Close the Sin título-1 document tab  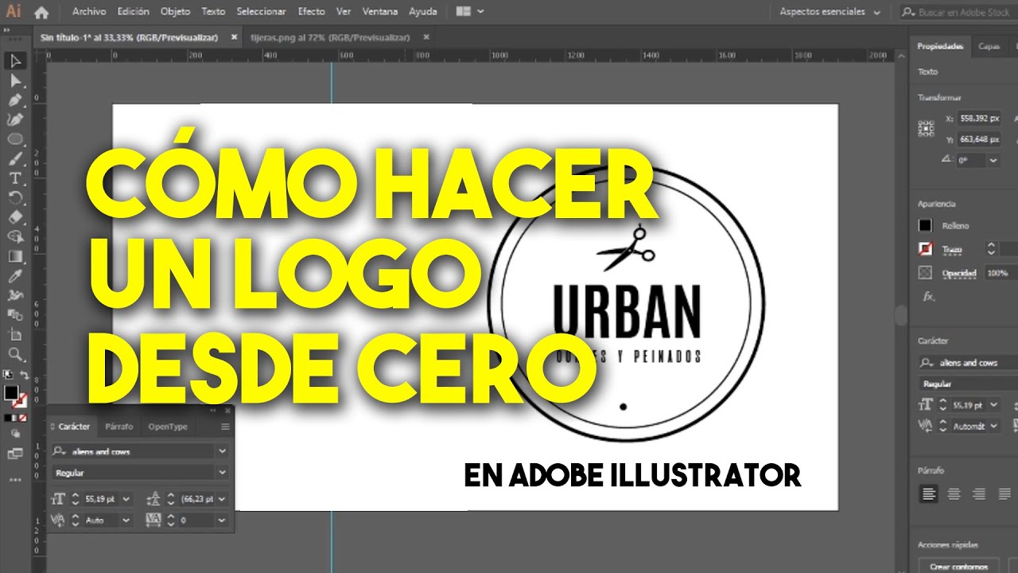(x=234, y=37)
